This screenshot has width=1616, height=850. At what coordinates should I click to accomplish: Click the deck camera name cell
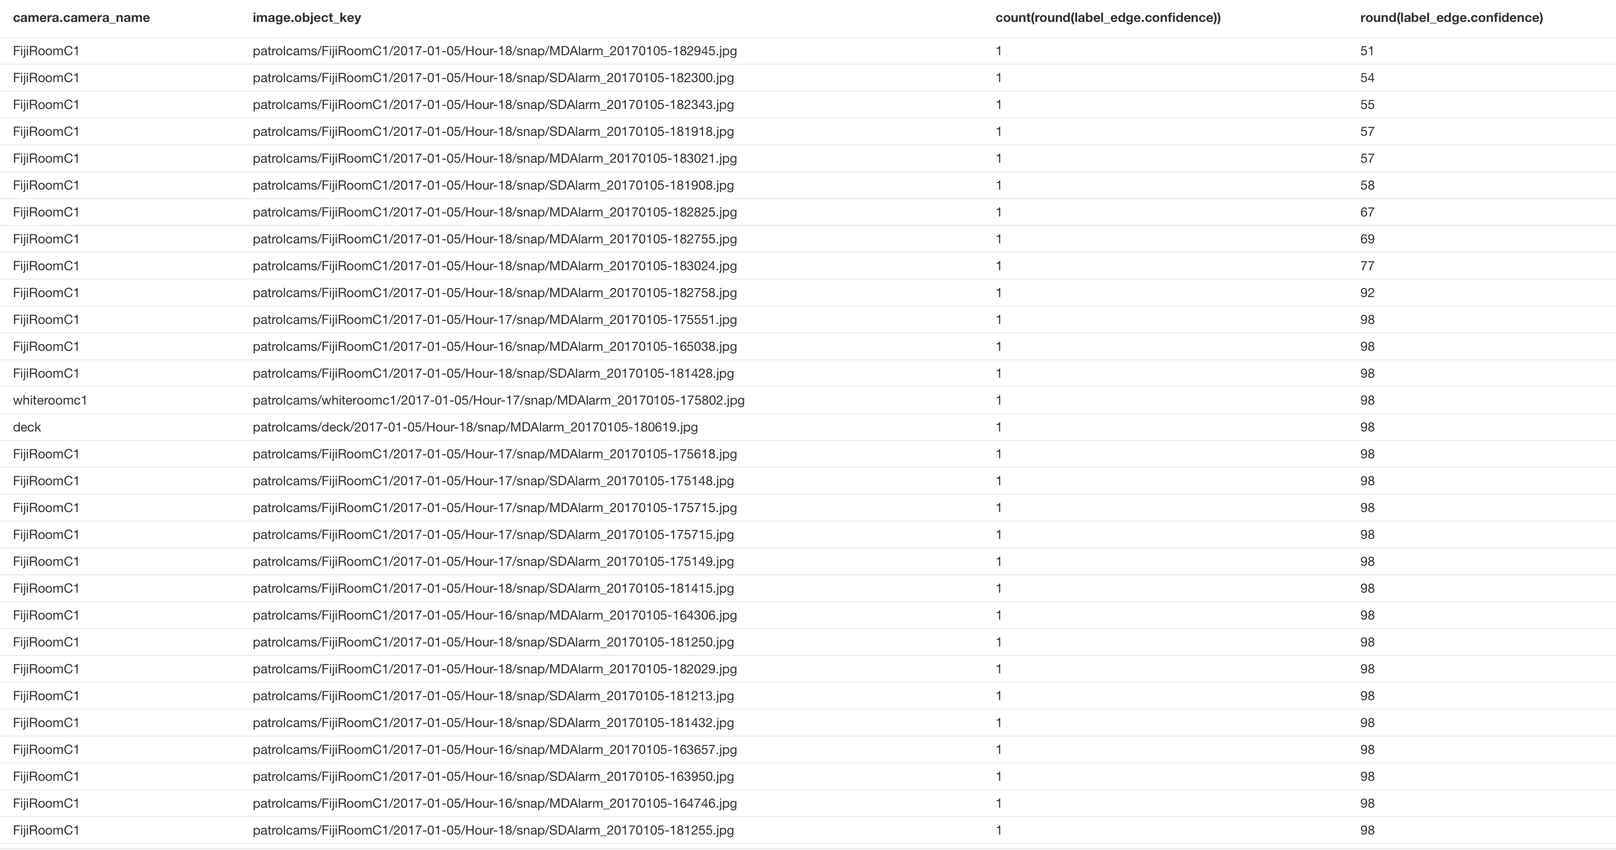pyautogui.click(x=27, y=427)
